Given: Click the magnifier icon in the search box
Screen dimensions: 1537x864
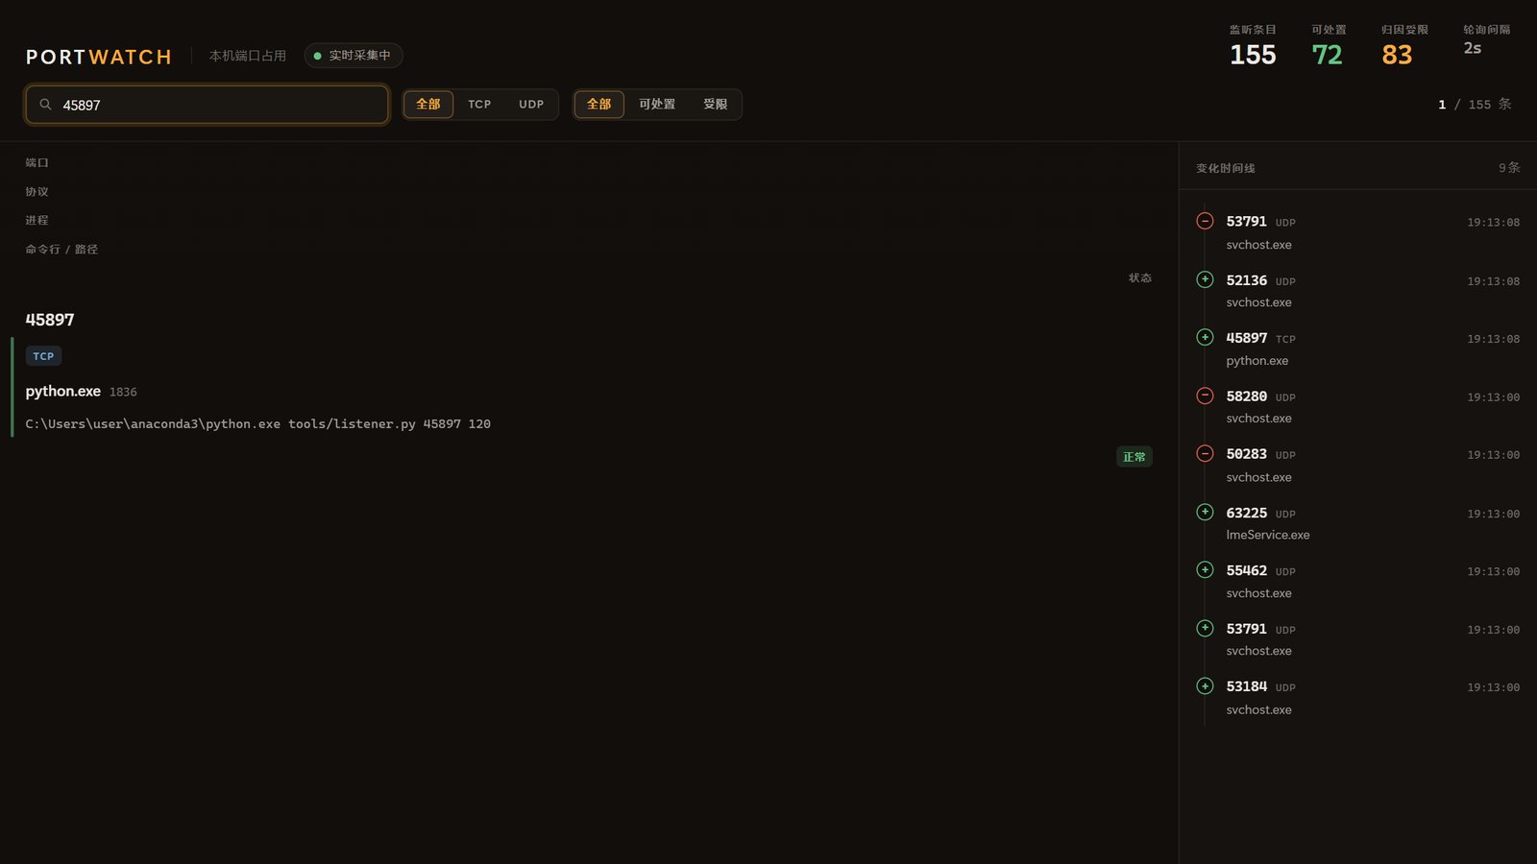Looking at the screenshot, I should pyautogui.click(x=45, y=105).
